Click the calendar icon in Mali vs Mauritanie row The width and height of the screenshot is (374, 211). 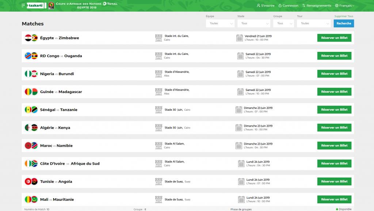point(241,199)
